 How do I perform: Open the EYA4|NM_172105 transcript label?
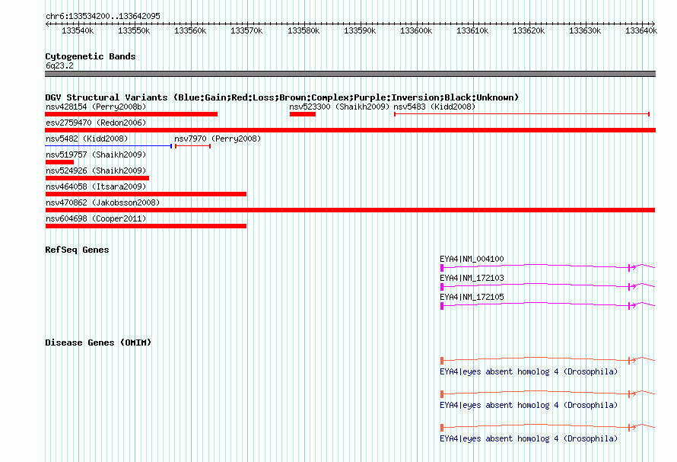(x=472, y=297)
